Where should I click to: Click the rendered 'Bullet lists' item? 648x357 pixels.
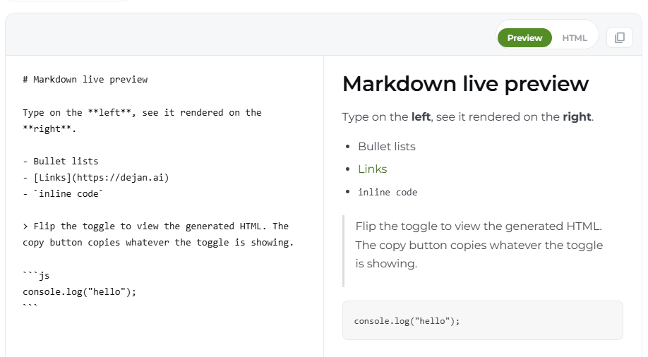click(x=387, y=147)
